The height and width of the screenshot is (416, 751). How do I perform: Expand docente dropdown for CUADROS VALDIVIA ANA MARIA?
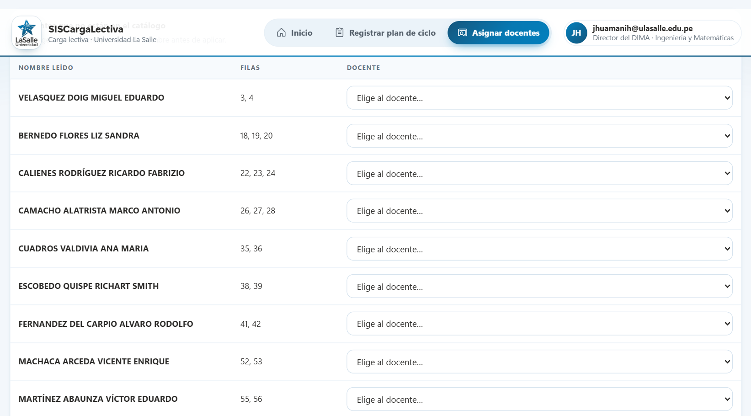(539, 249)
